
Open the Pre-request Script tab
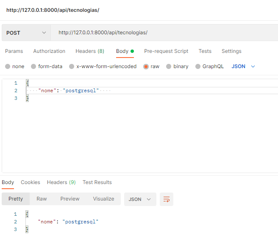tap(166, 51)
